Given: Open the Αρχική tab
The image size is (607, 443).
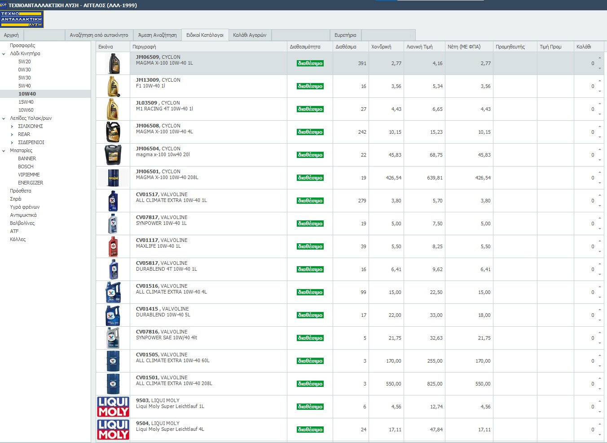Looking at the screenshot, I should tap(12, 35).
